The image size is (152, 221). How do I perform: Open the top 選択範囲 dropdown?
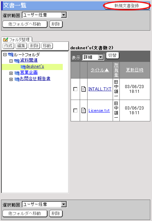(44, 15)
